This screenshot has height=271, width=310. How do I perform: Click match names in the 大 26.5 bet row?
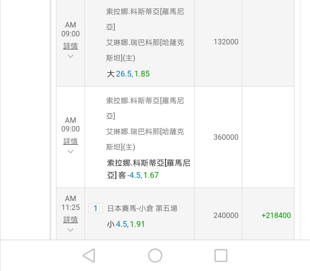coord(145,35)
